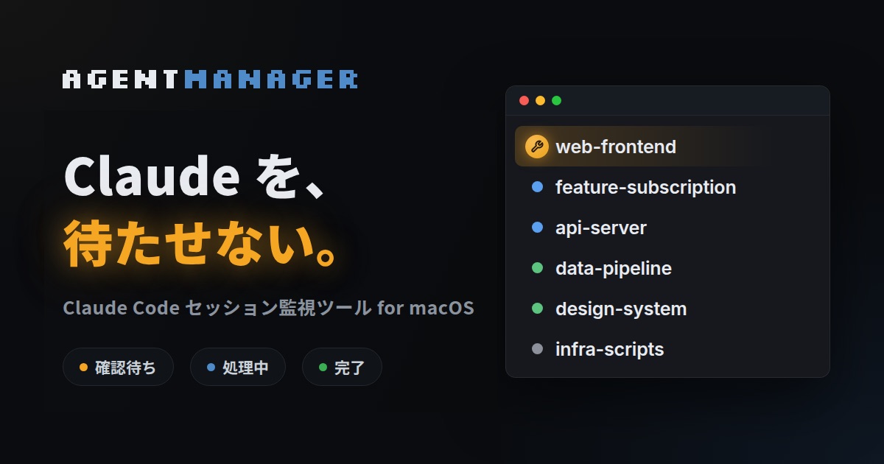The width and height of the screenshot is (884, 464).
Task: Click the red close window dot
Action: (524, 101)
